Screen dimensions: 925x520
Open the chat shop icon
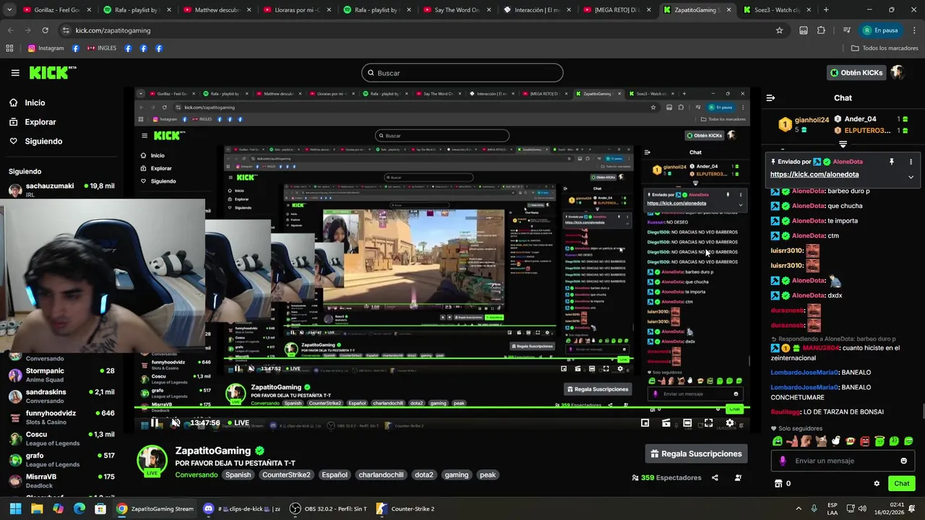778,484
